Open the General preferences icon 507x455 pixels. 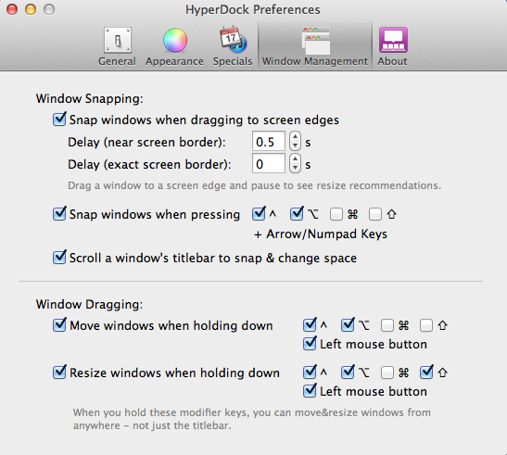pos(118,40)
